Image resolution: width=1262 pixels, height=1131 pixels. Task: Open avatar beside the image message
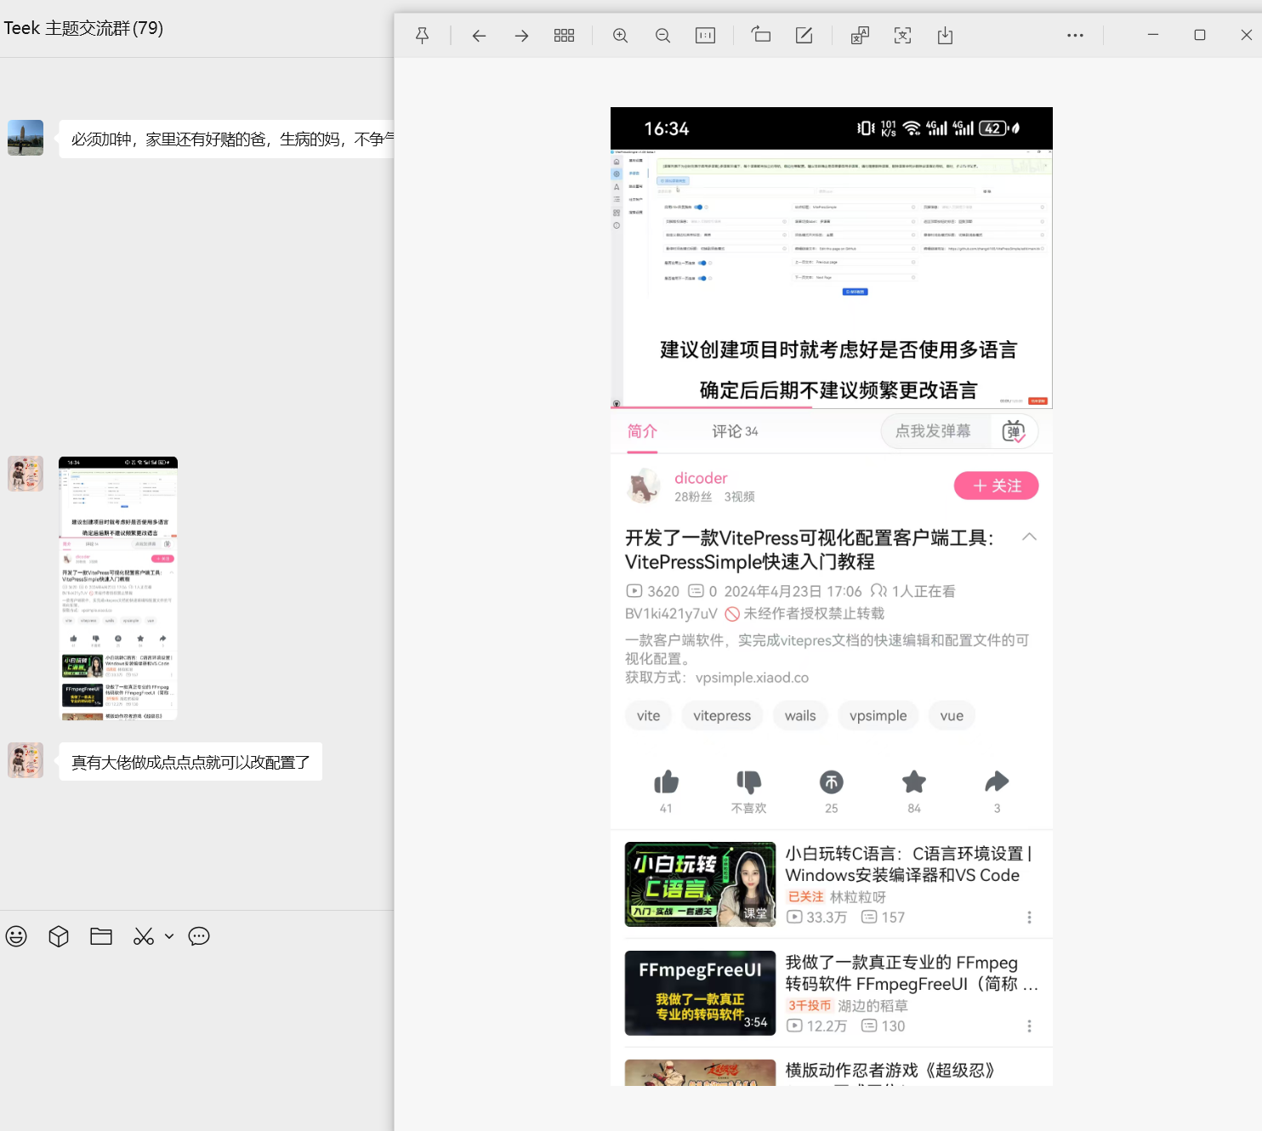tap(26, 474)
